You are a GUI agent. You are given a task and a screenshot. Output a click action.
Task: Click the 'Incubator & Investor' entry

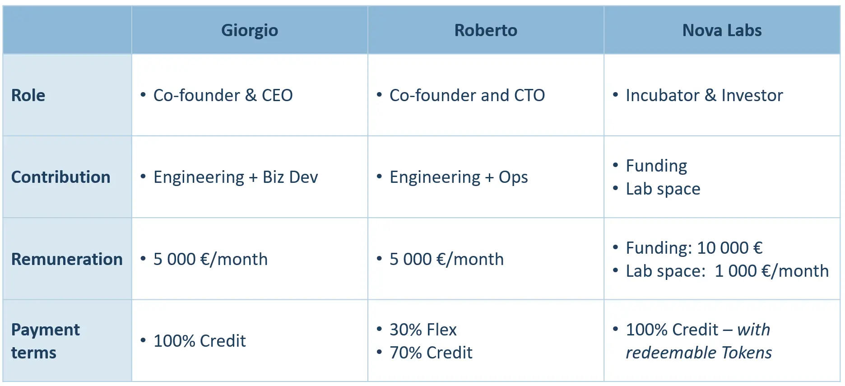coord(704,95)
